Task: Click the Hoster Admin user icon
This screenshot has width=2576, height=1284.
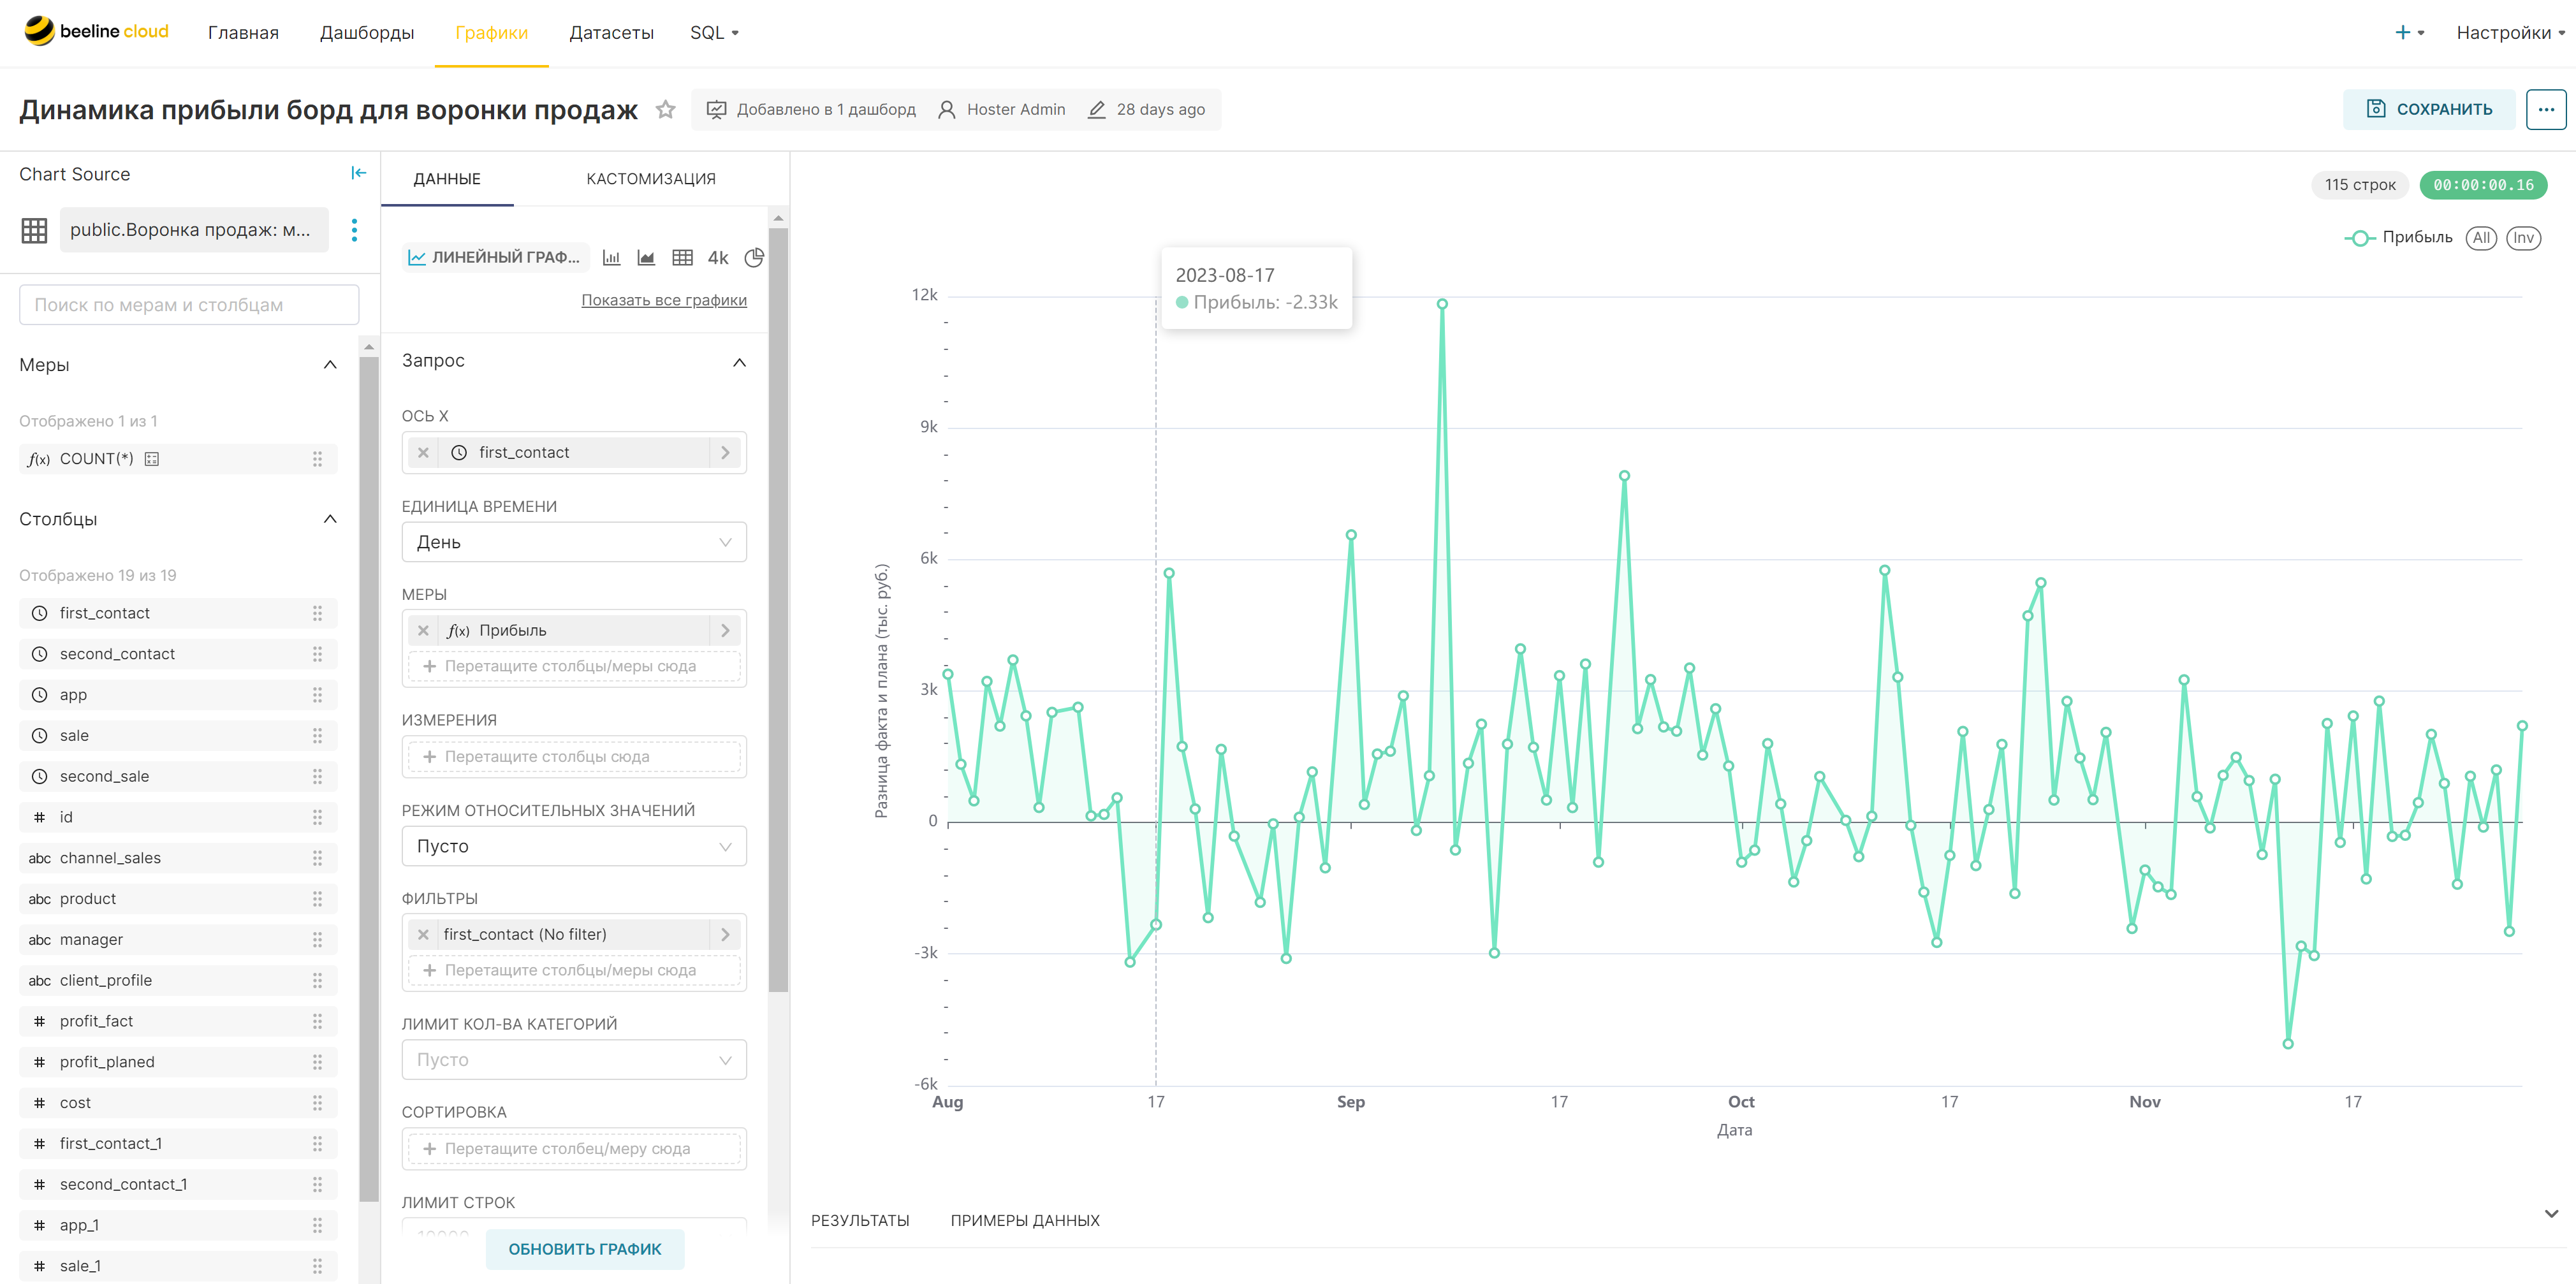Action: click(x=946, y=109)
